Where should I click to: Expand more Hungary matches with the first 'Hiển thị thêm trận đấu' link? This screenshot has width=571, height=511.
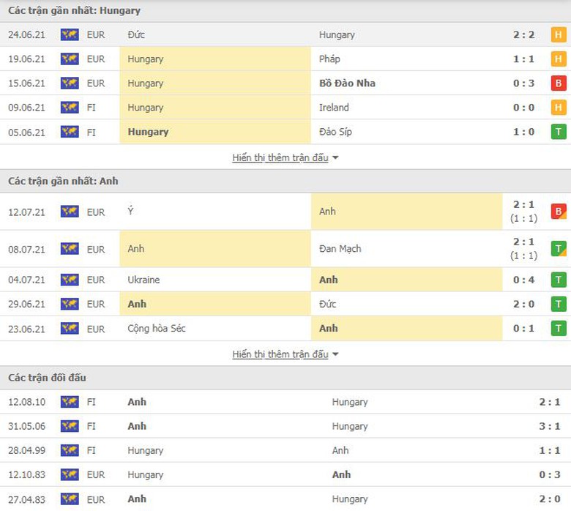pyautogui.click(x=280, y=157)
